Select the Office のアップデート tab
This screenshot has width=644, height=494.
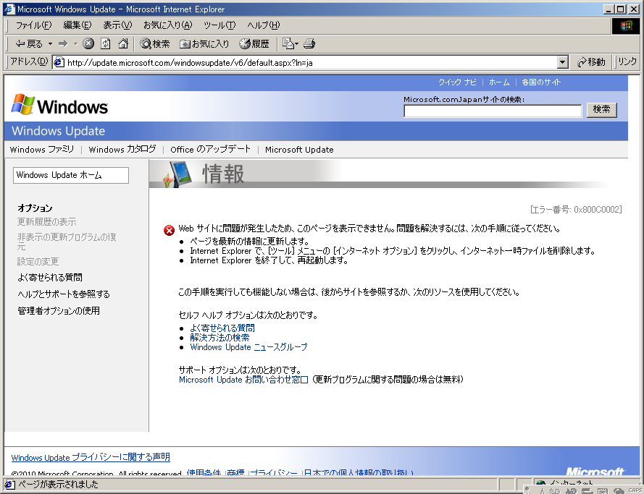click(x=210, y=150)
